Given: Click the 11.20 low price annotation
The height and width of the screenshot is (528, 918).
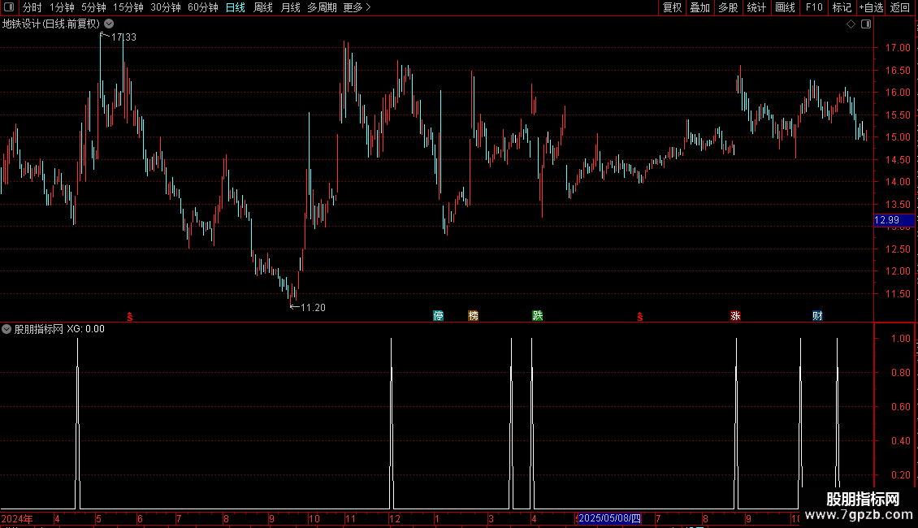Looking at the screenshot, I should (x=313, y=307).
